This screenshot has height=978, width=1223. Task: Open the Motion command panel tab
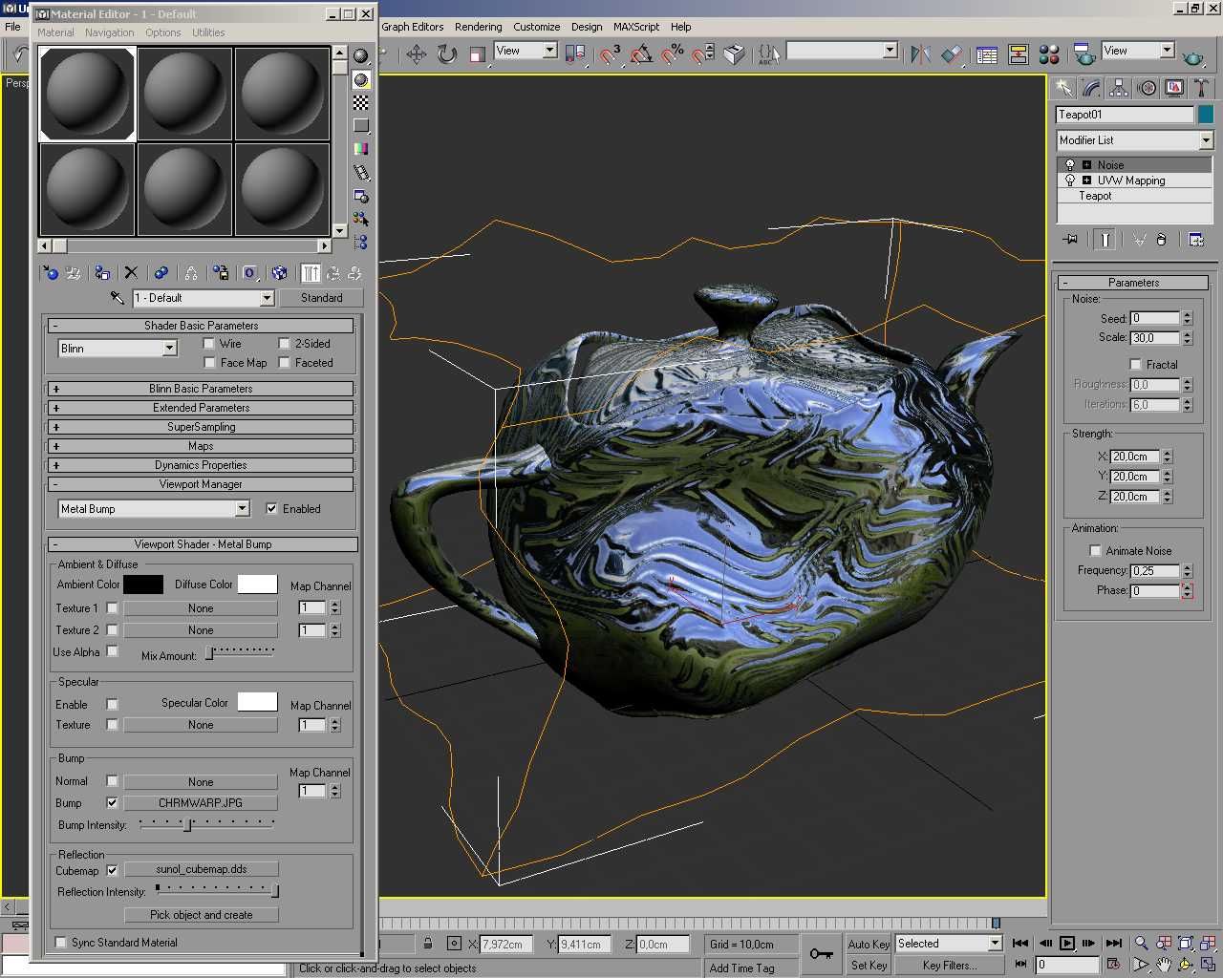coord(1147,88)
